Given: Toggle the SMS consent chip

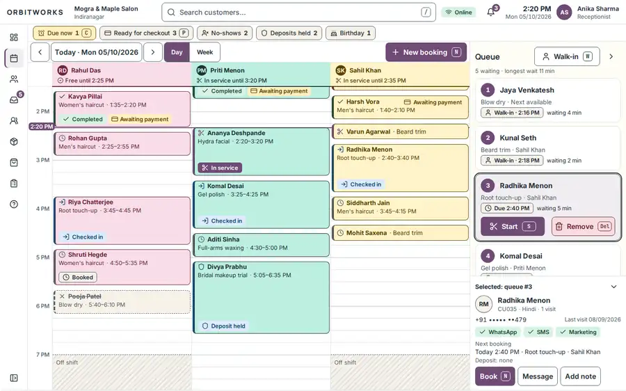Looking at the screenshot, I should (x=538, y=332).
